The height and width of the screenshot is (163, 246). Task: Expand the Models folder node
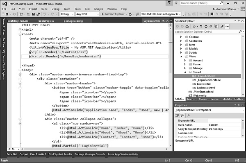coord(181,49)
